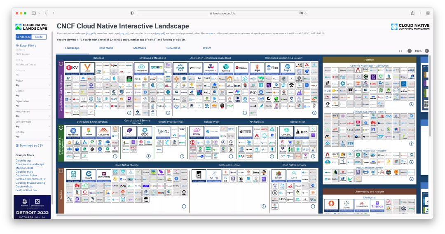445x234 pixels.
Task: Open the Flux card
Action: [x=272, y=69]
